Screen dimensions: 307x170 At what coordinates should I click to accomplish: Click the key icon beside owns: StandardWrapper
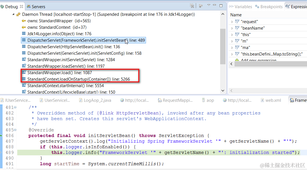24,21
